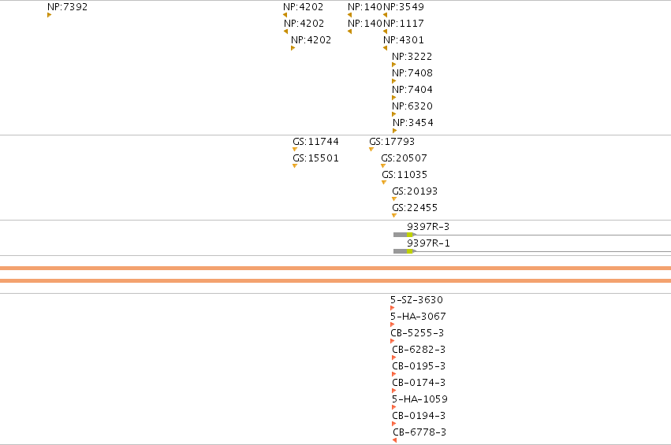Image resolution: width=671 pixels, height=445 pixels.
Task: Select the 5-SZ-3630 red arrow marker
Action: [393, 308]
